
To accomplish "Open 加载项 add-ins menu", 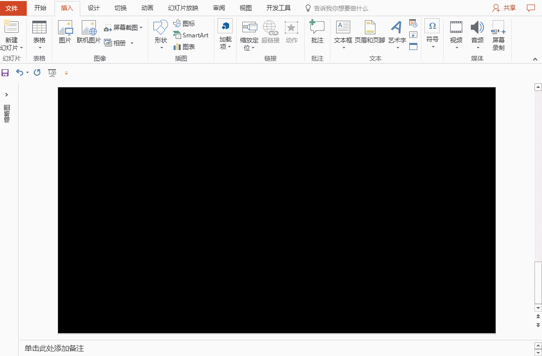I will [226, 35].
